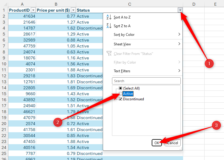Viewport: 224px width, 160px height.
Task: Expand the Sort by Color submenu
Action: point(179,35)
